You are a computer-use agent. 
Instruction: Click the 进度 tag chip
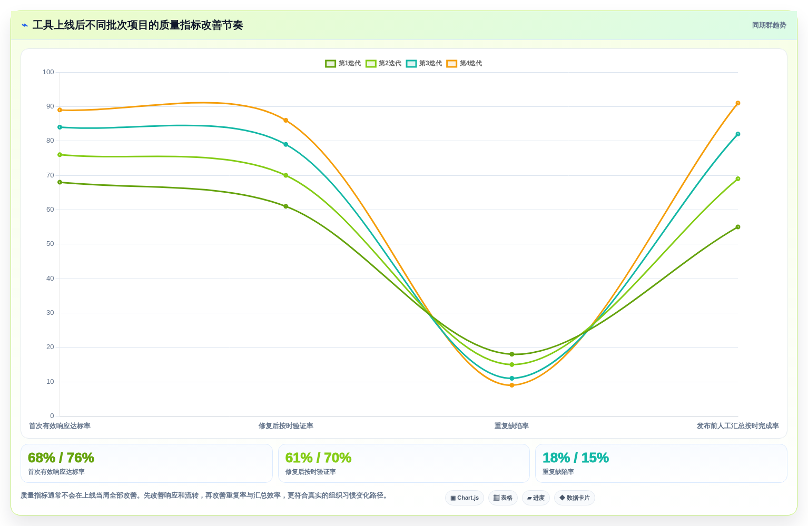point(536,498)
